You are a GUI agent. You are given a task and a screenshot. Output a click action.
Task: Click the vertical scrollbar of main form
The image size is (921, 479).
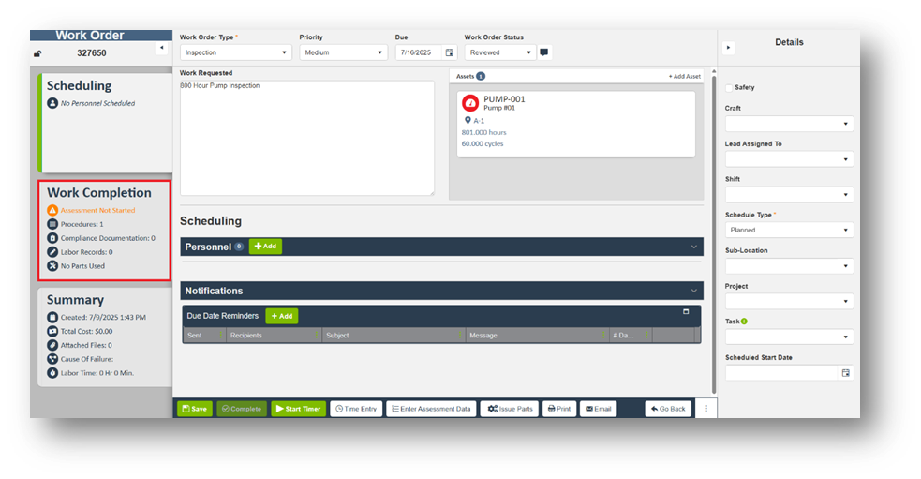[x=713, y=234]
